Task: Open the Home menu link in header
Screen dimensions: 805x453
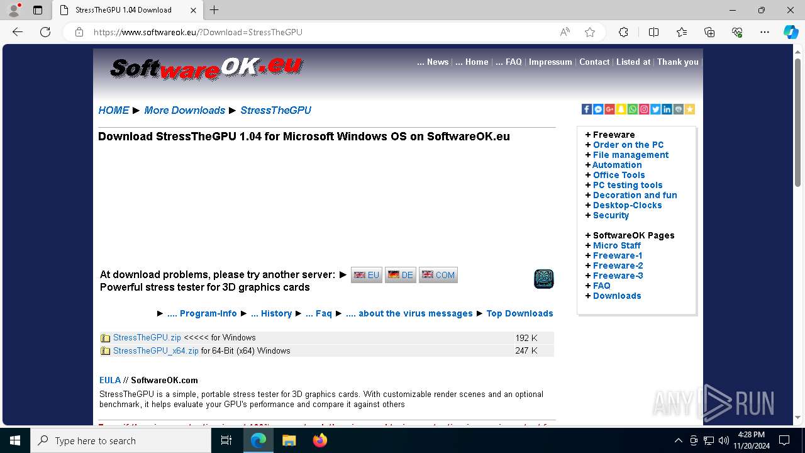Action: click(472, 62)
